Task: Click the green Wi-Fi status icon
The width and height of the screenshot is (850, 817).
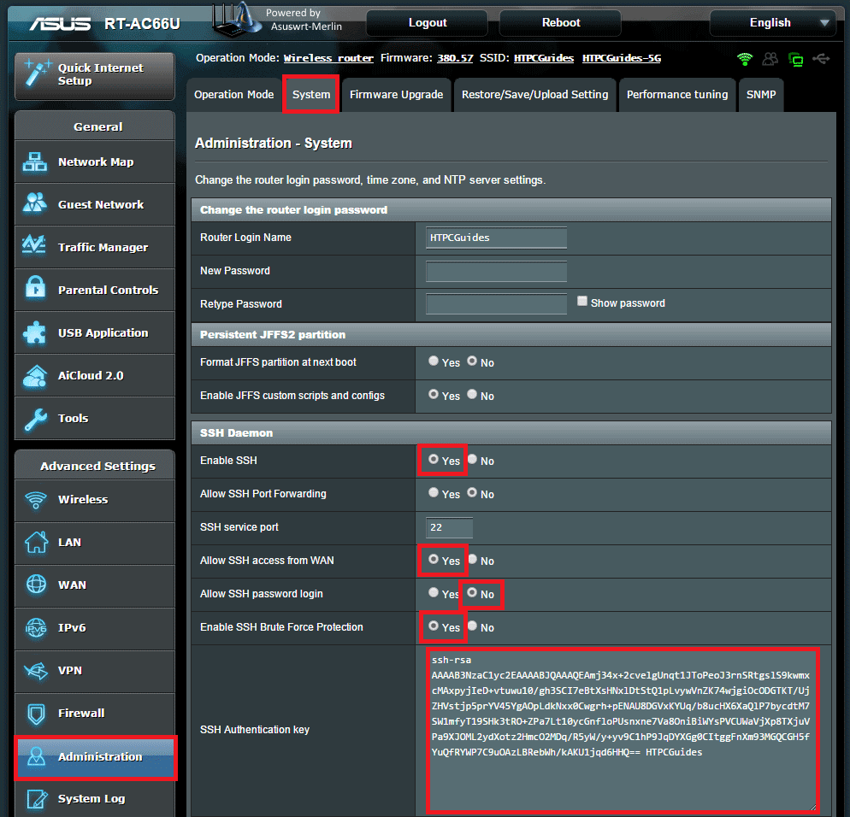Action: pos(745,59)
